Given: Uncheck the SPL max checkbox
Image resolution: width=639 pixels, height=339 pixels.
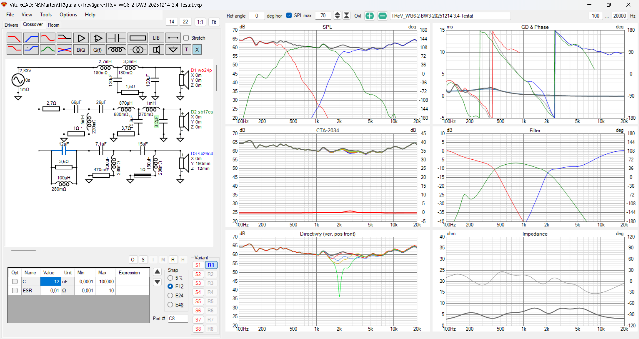Looking at the screenshot, I should click(289, 15).
